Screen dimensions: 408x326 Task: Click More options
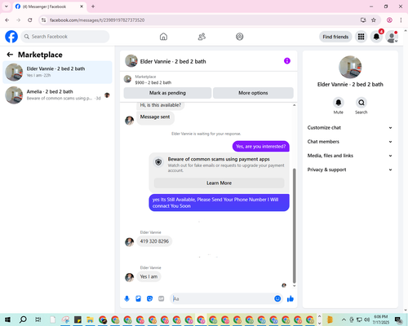(253, 93)
